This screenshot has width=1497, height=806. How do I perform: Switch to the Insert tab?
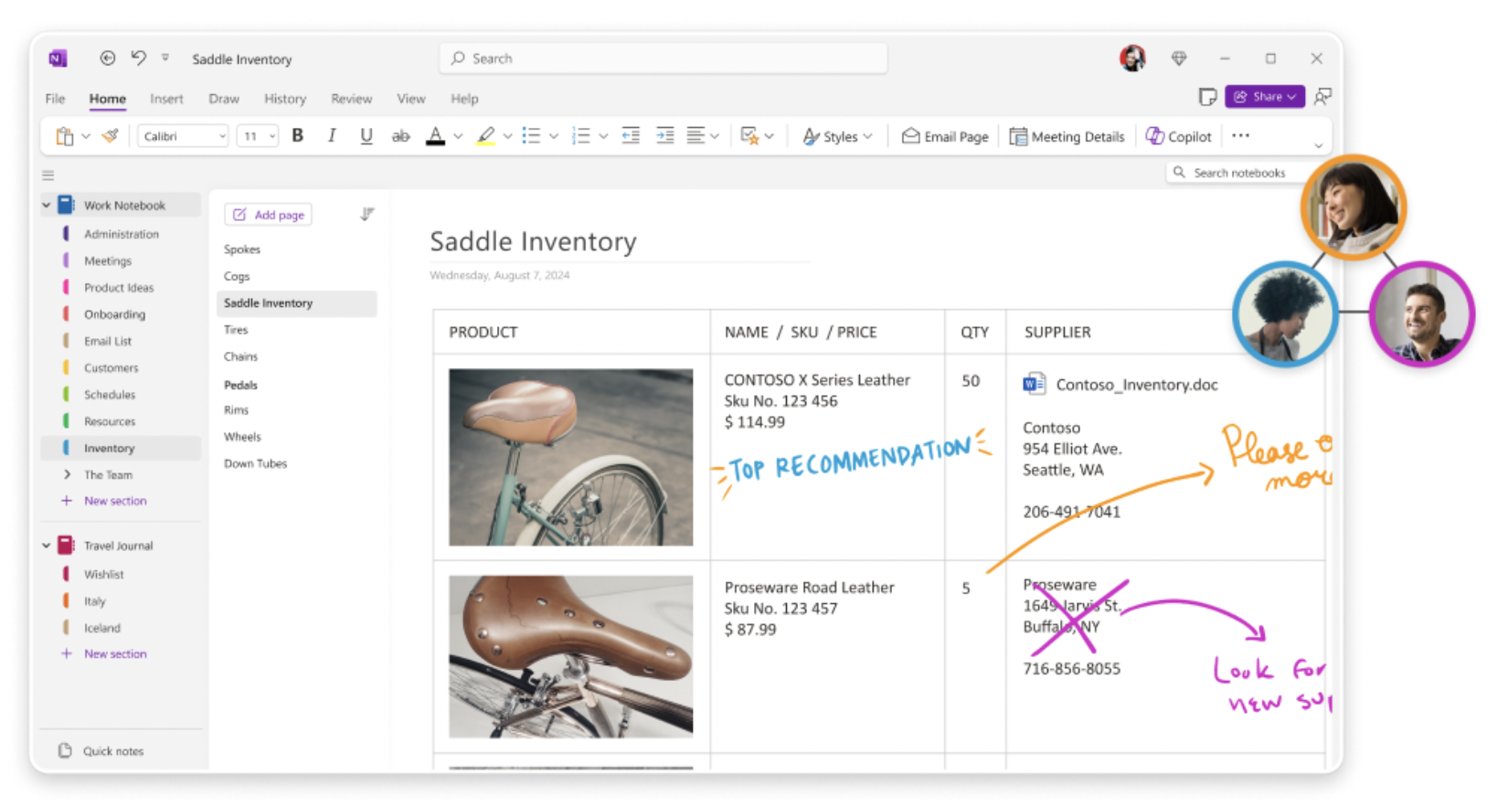click(166, 99)
